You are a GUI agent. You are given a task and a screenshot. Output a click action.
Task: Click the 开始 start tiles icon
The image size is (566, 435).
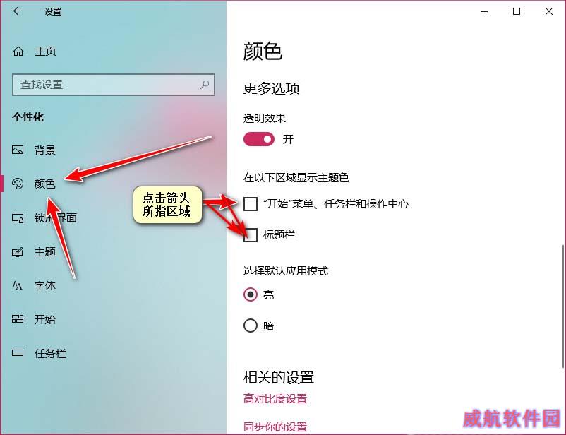coord(18,319)
